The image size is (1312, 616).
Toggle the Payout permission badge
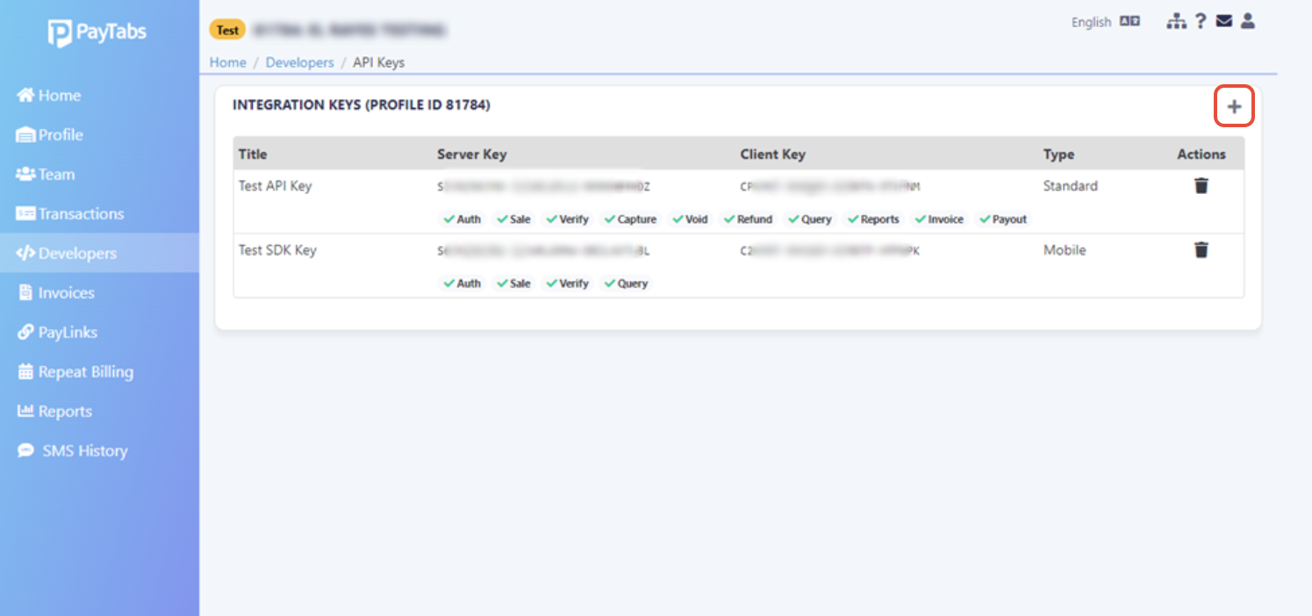coord(1002,218)
